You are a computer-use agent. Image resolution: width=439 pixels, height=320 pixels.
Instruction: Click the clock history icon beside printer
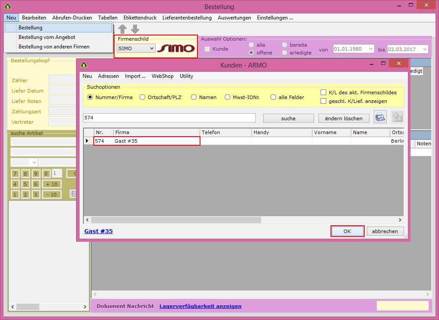click(397, 117)
